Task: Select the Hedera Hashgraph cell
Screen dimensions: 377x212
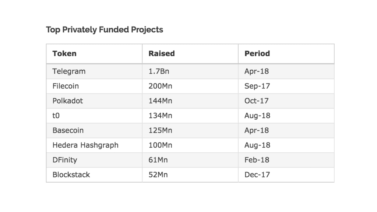Action: pyautogui.click(x=85, y=145)
